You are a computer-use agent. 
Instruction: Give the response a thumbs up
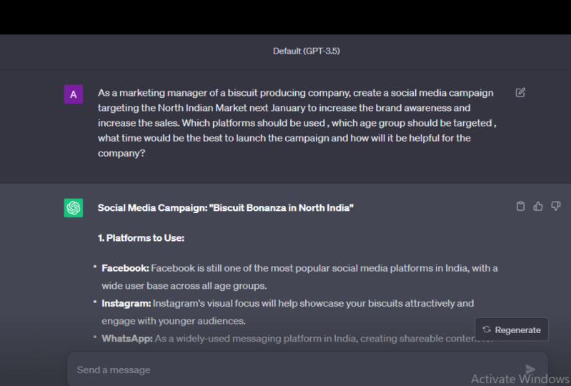coord(538,206)
